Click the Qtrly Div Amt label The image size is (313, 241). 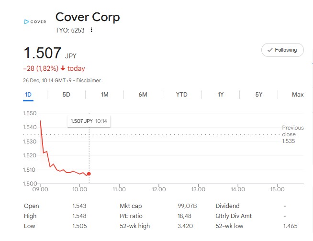[x=234, y=216]
